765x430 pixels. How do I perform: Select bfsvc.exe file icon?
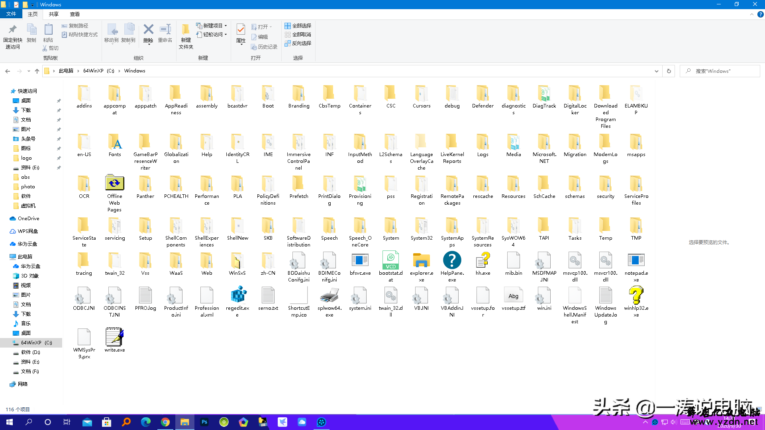click(x=360, y=260)
